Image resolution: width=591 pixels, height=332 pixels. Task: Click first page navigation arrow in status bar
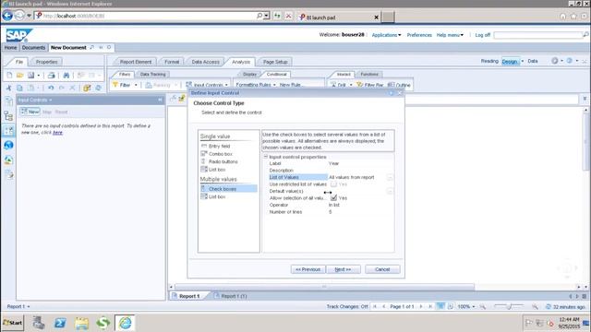(x=375, y=307)
